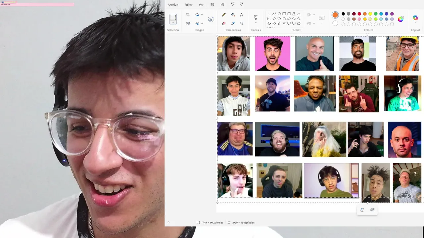Expand the Copilot dropdown arrow

click(x=415, y=23)
